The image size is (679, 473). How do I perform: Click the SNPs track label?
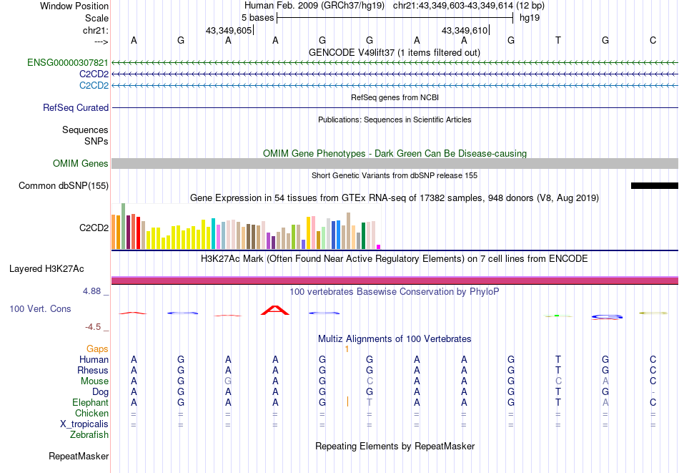tap(96, 141)
